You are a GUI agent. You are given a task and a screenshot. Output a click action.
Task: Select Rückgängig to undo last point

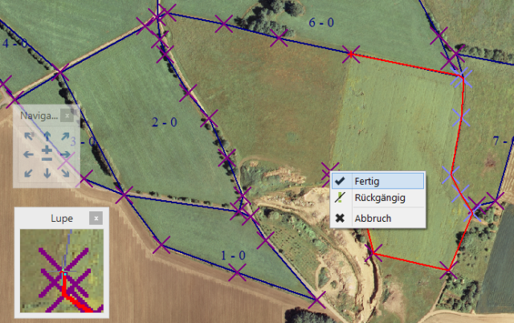pyautogui.click(x=377, y=198)
